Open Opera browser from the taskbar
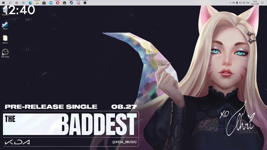 (x=57, y=3)
